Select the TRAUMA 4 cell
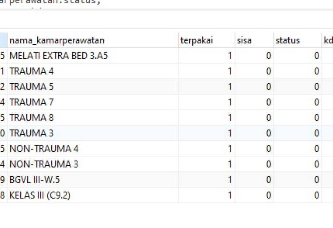 pyautogui.click(x=93, y=71)
